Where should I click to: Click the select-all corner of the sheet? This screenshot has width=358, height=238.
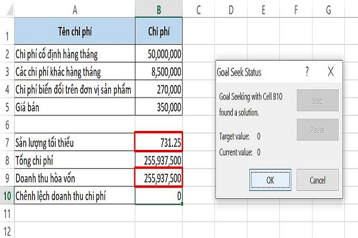tap(7, 8)
